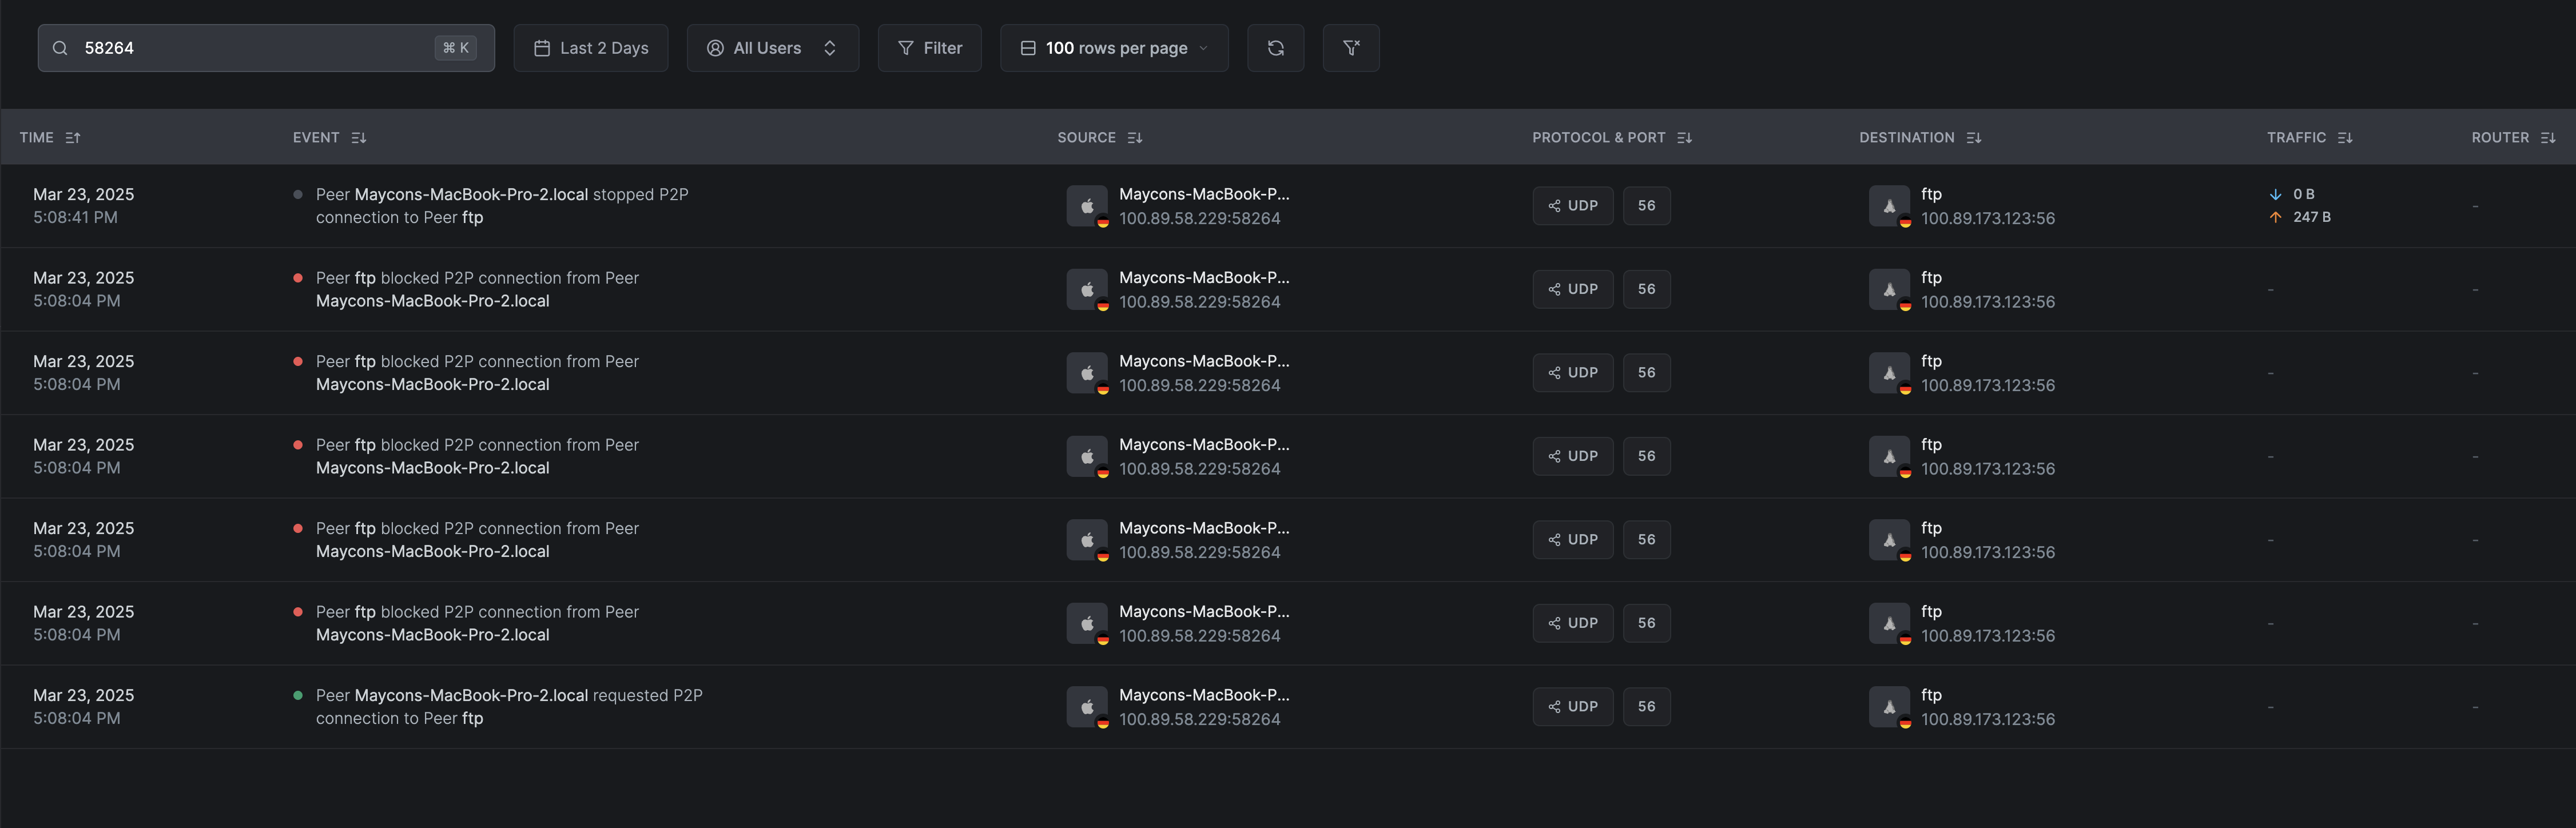The width and height of the screenshot is (2576, 828).
Task: Open the All Users dropdown
Action: coord(772,47)
